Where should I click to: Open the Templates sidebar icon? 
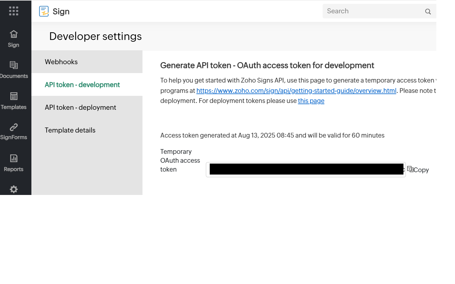point(14,96)
